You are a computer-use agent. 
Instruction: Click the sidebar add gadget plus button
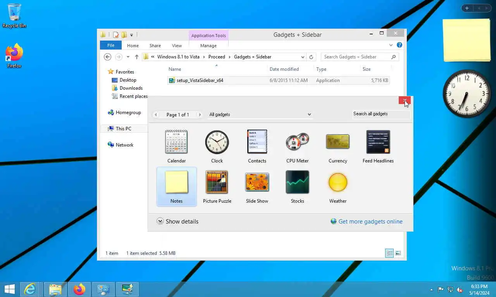467,8
